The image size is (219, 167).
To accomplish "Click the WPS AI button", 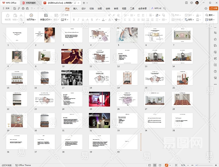I will click(156, 8).
